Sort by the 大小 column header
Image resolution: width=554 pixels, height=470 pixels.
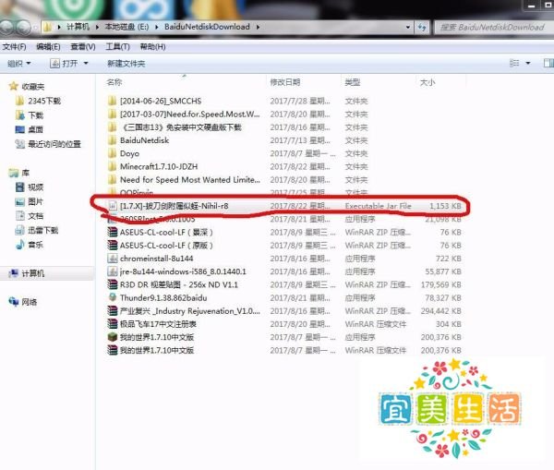point(428,82)
